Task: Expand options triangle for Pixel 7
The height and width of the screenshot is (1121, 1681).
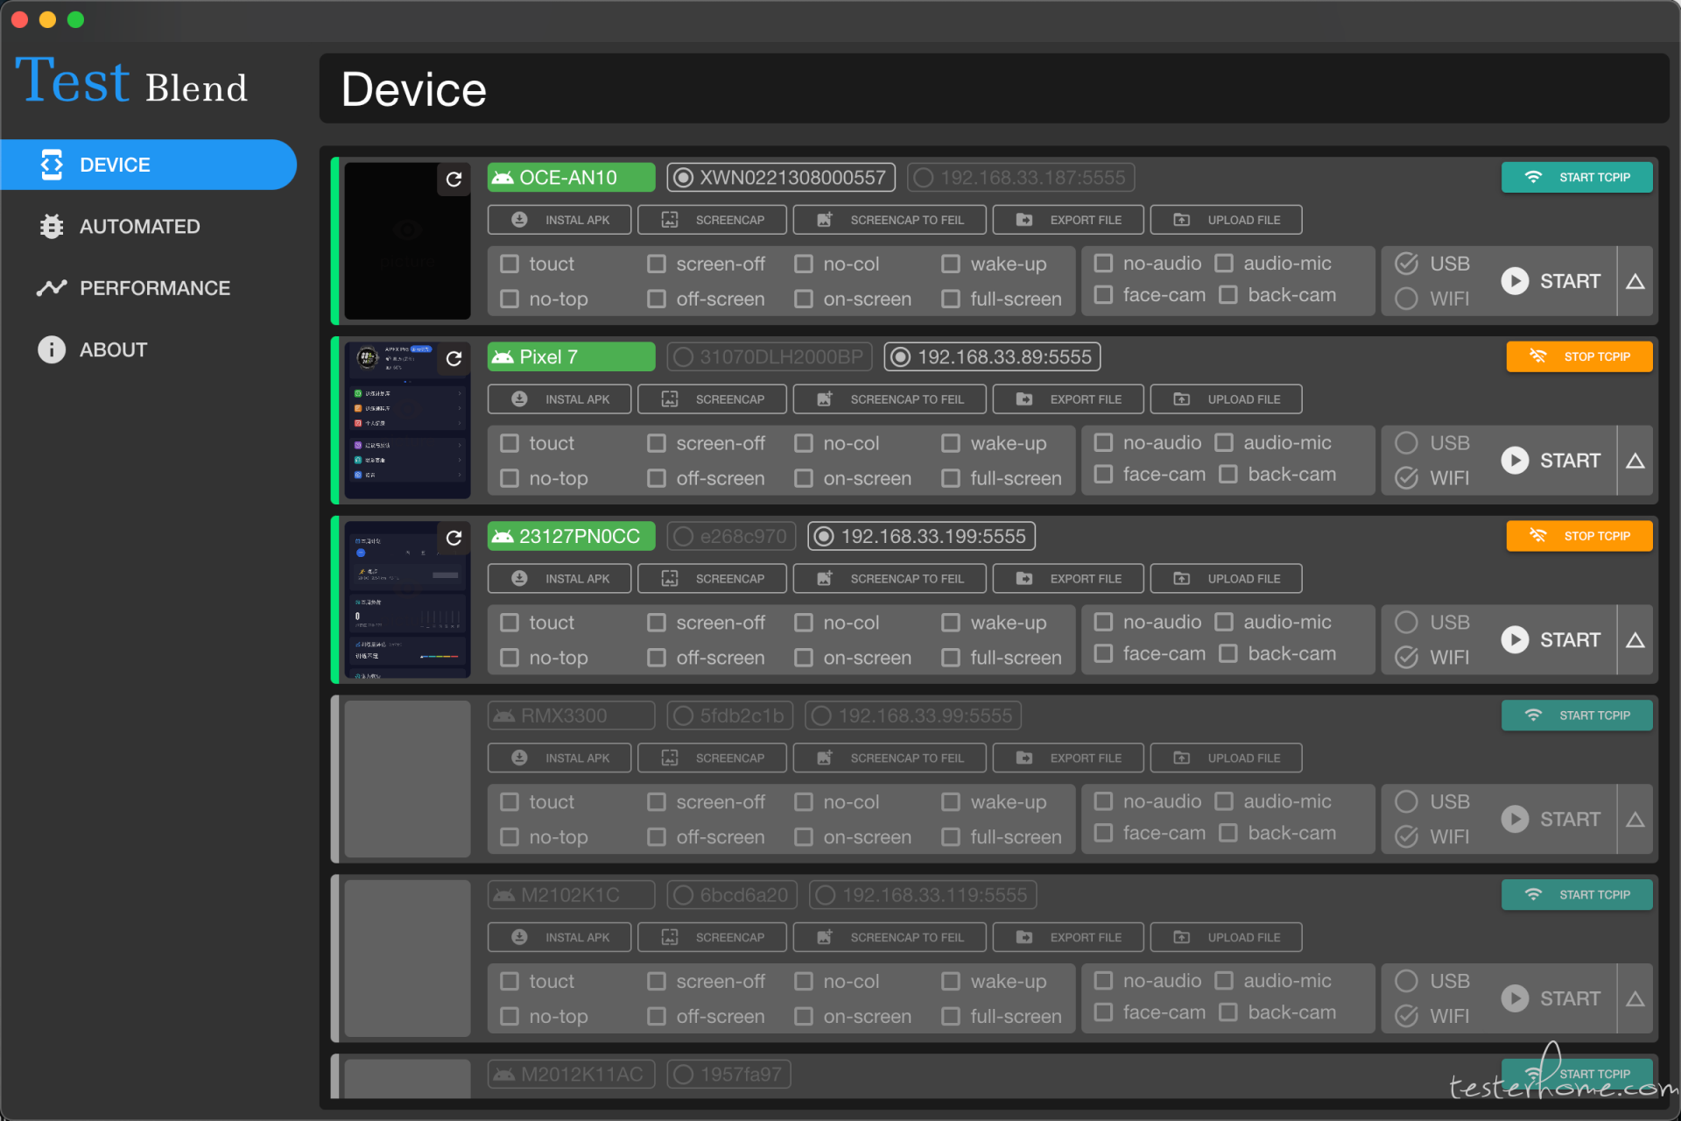Action: pos(1635,461)
